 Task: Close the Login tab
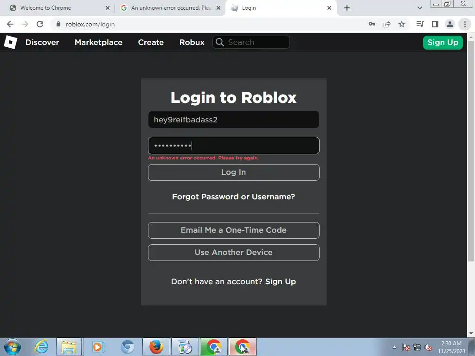[329, 8]
